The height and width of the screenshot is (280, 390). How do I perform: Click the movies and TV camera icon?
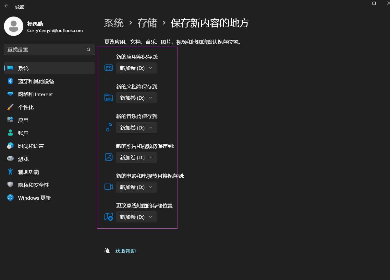point(109,187)
